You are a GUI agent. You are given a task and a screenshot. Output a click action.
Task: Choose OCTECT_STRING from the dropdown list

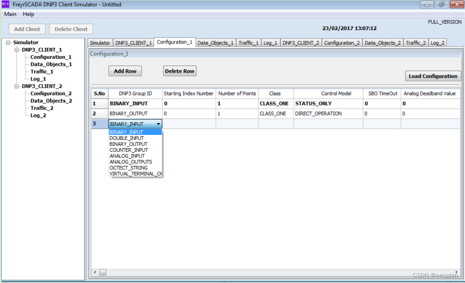click(x=135, y=168)
